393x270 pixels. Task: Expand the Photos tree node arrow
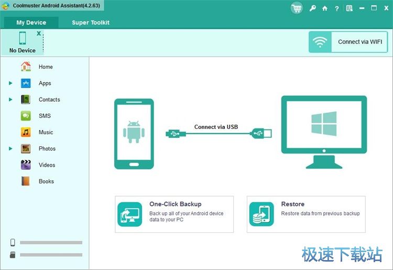10,149
